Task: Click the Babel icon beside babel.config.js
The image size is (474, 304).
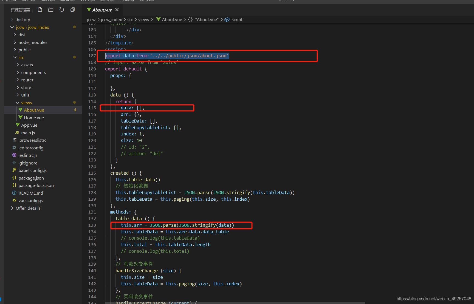Action: (14, 170)
